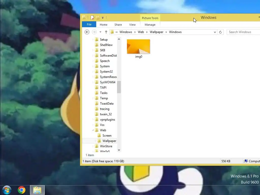Click the img0 file name label
This screenshot has width=260, height=195.
(139, 57)
